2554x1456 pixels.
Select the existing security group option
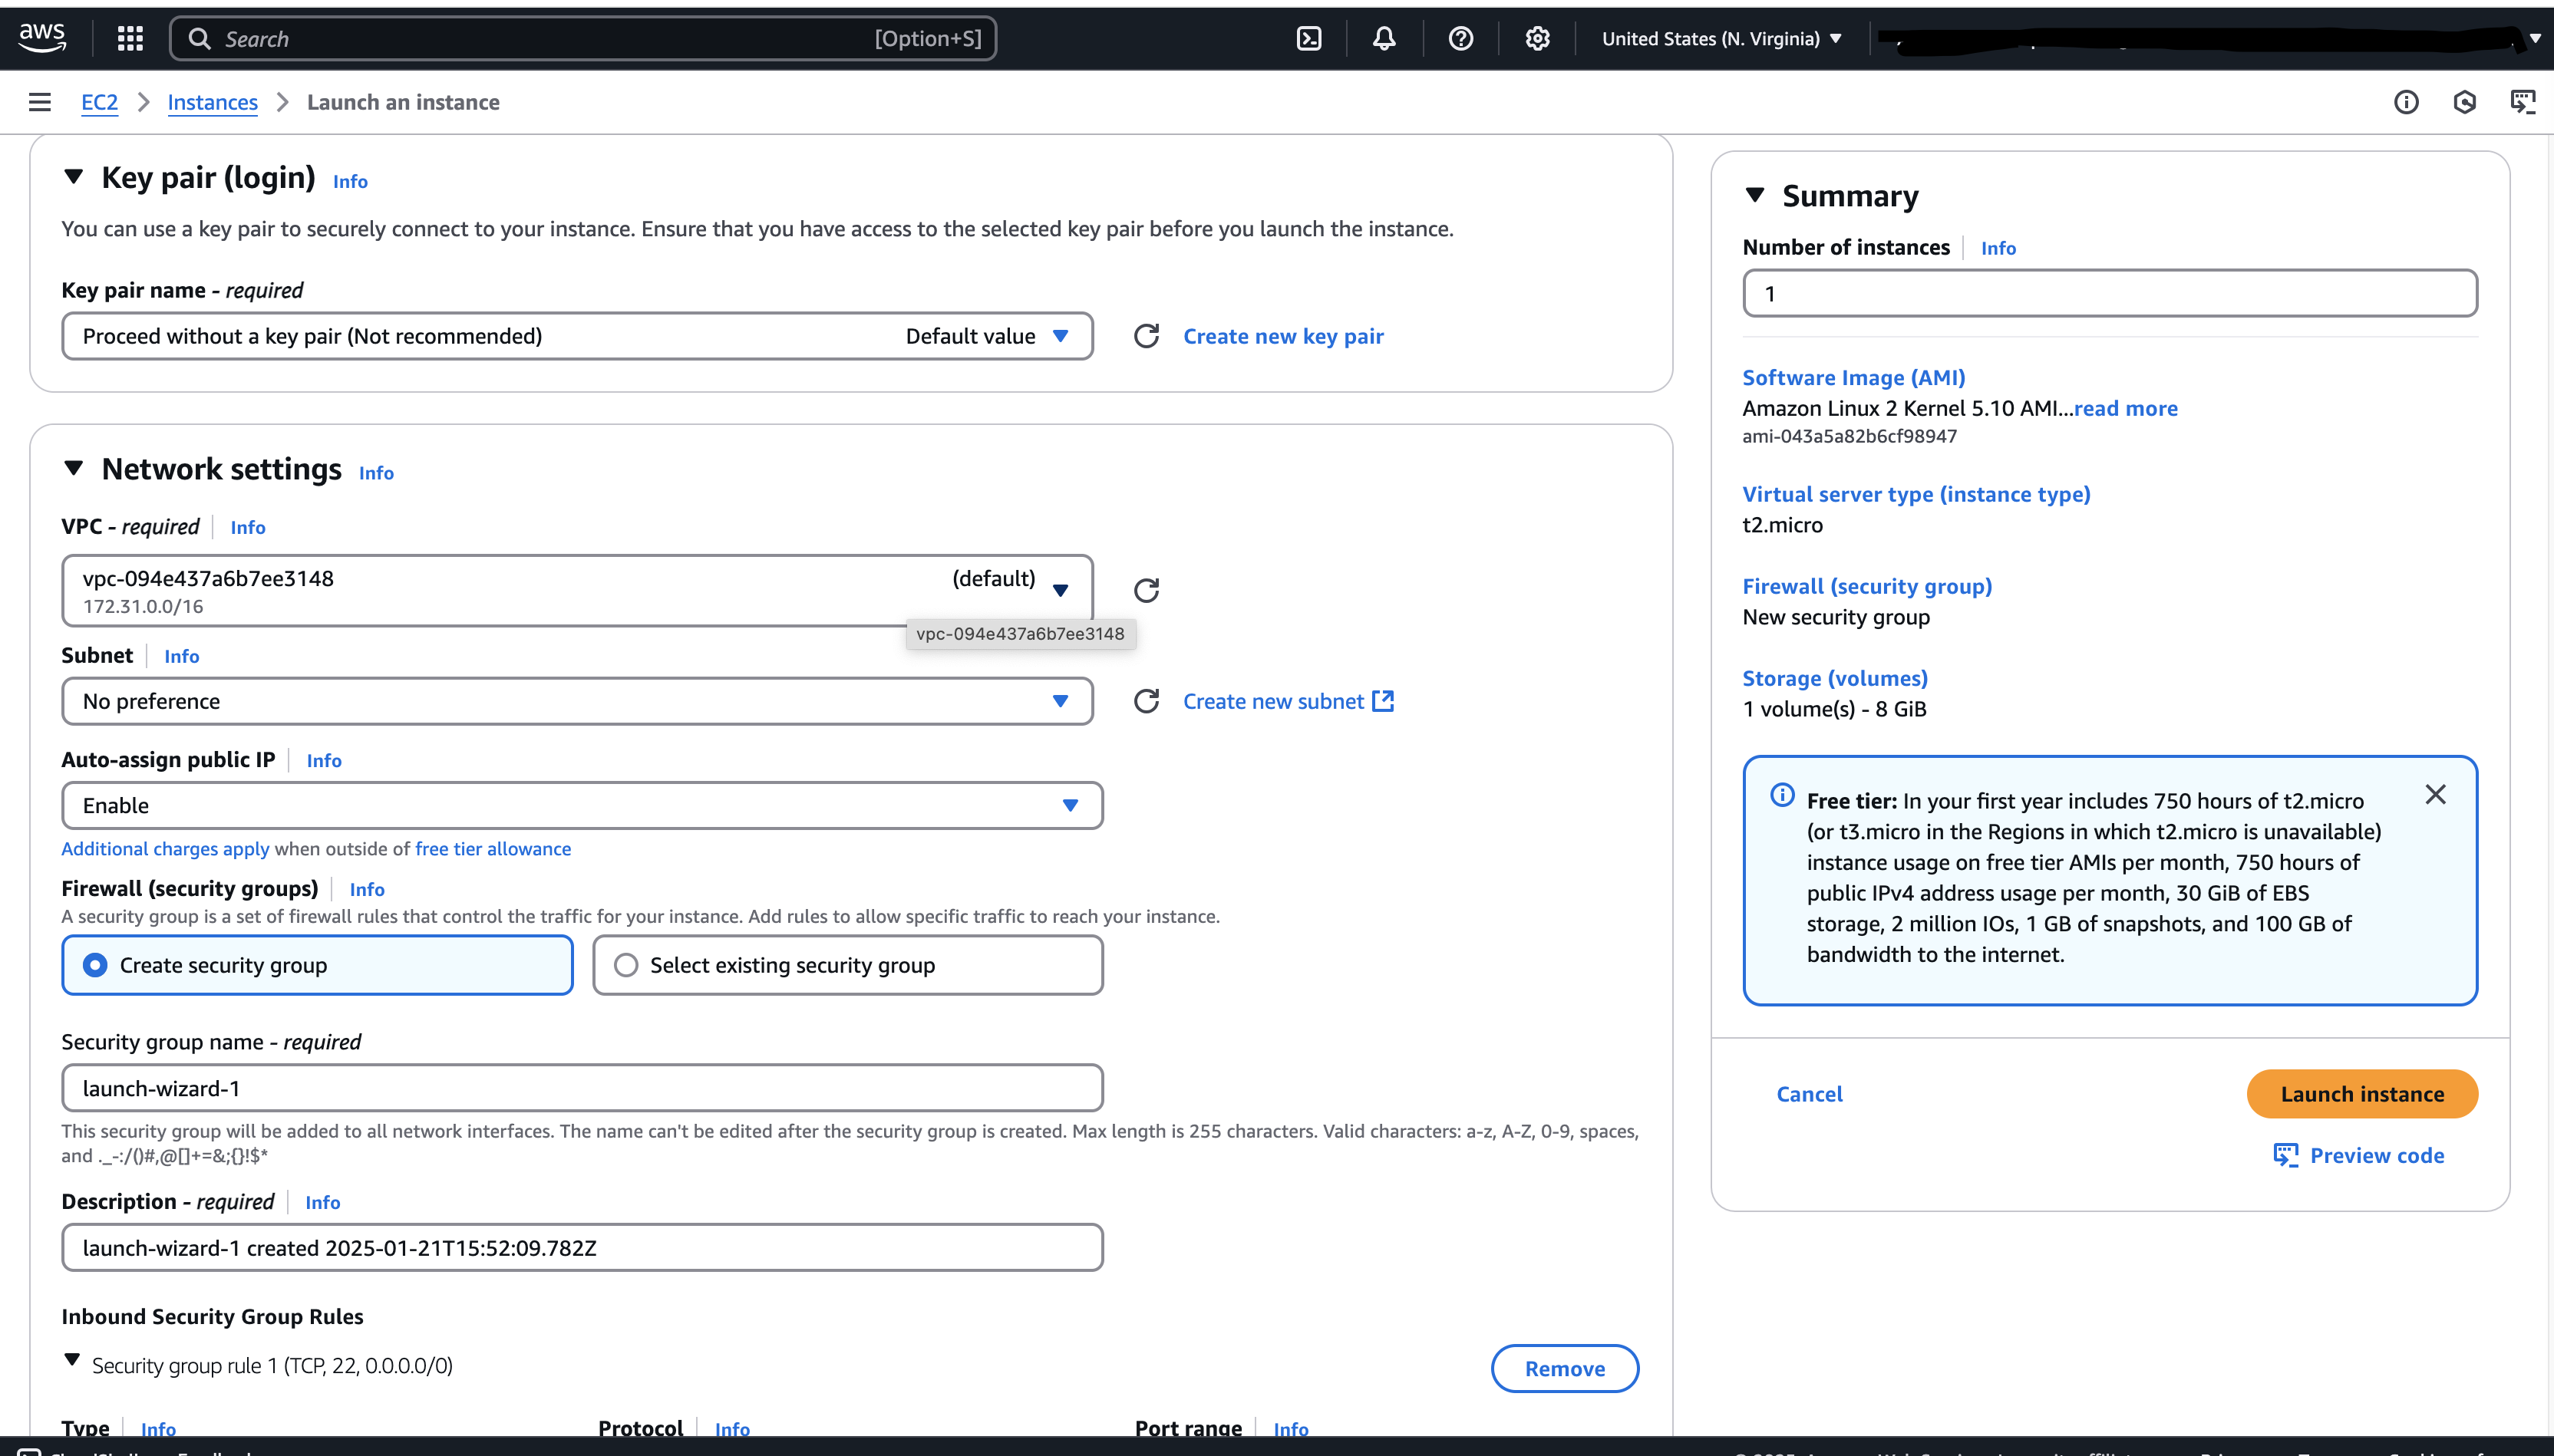847,965
